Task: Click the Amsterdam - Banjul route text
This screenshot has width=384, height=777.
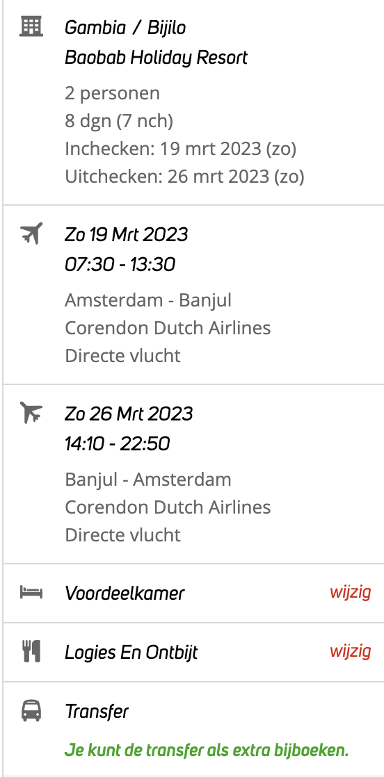Action: click(x=148, y=300)
